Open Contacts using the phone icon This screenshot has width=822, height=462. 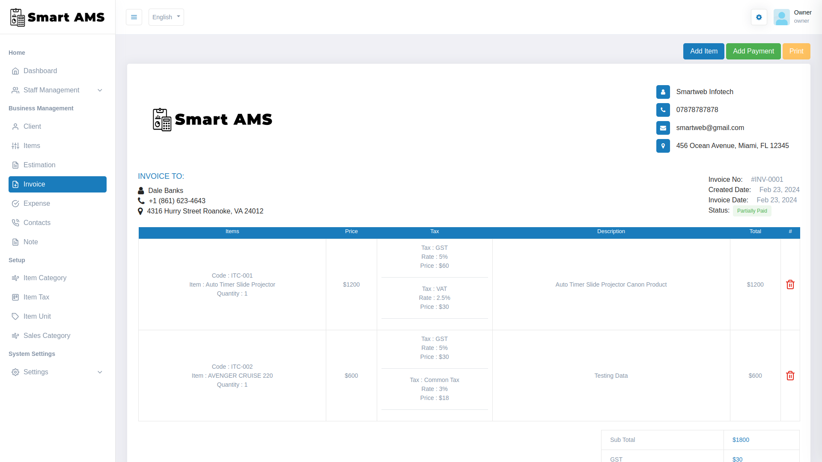[x=15, y=222]
